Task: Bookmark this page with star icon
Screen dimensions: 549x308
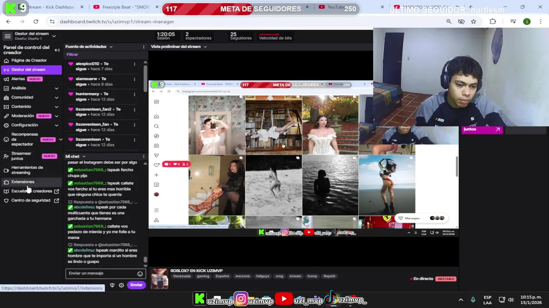Action: (474, 21)
